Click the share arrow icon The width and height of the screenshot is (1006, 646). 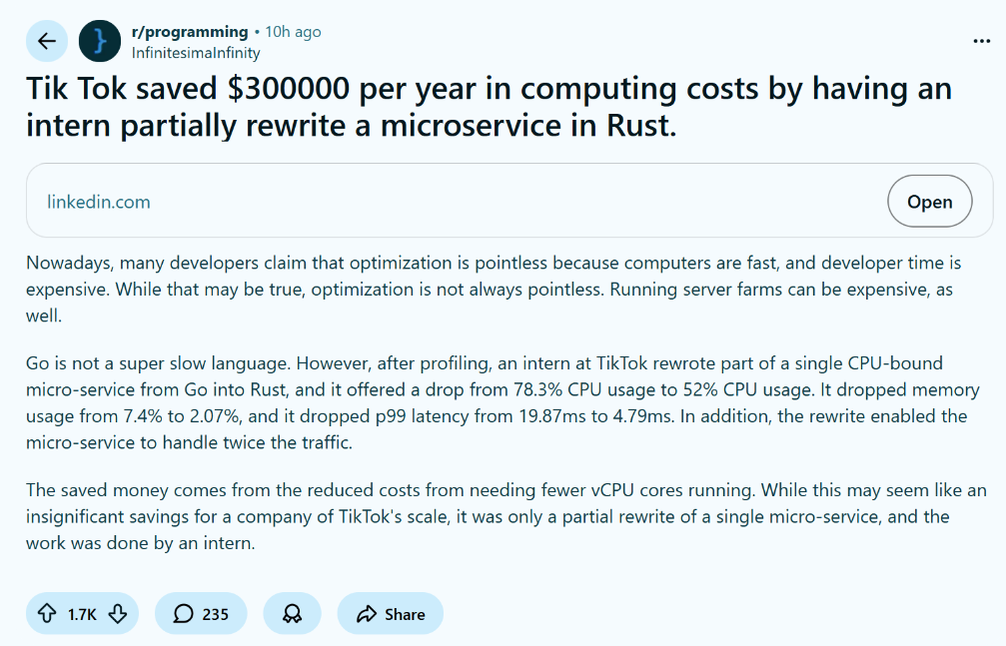click(366, 614)
